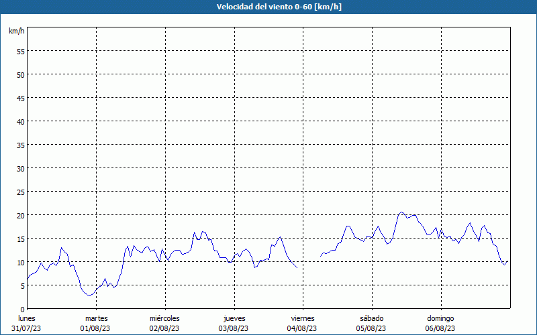Click the '15' y-axis label

(21, 241)
